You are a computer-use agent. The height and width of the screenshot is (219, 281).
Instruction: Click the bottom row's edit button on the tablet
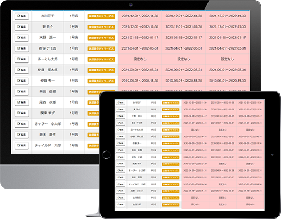(x=120, y=204)
